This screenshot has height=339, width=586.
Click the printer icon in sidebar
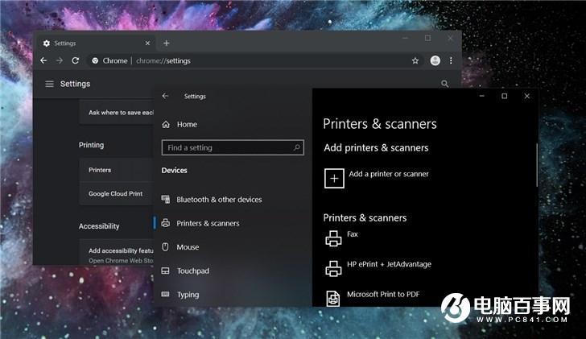166,223
